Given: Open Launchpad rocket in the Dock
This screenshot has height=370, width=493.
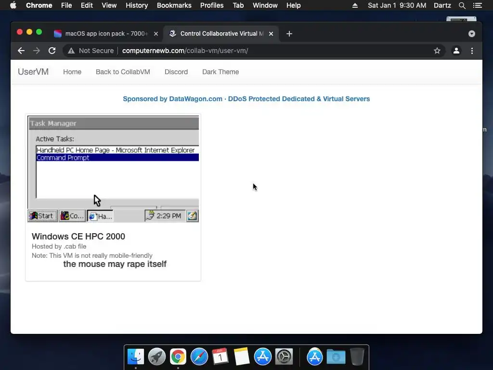Looking at the screenshot, I should [157, 357].
